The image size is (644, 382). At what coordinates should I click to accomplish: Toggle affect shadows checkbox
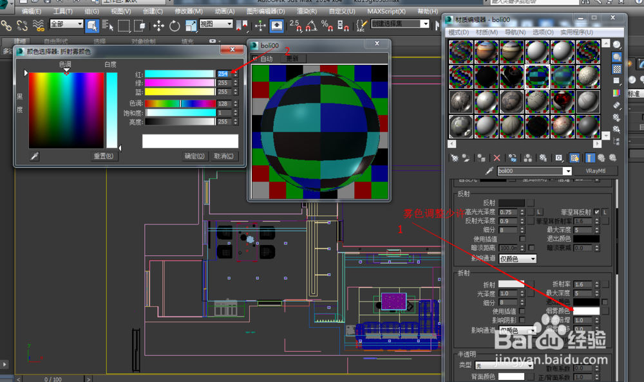(x=522, y=320)
